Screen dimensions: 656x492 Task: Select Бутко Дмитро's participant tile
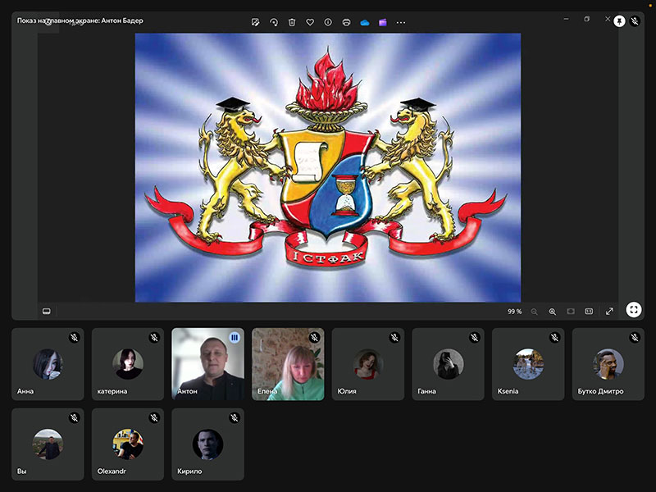[x=608, y=364]
